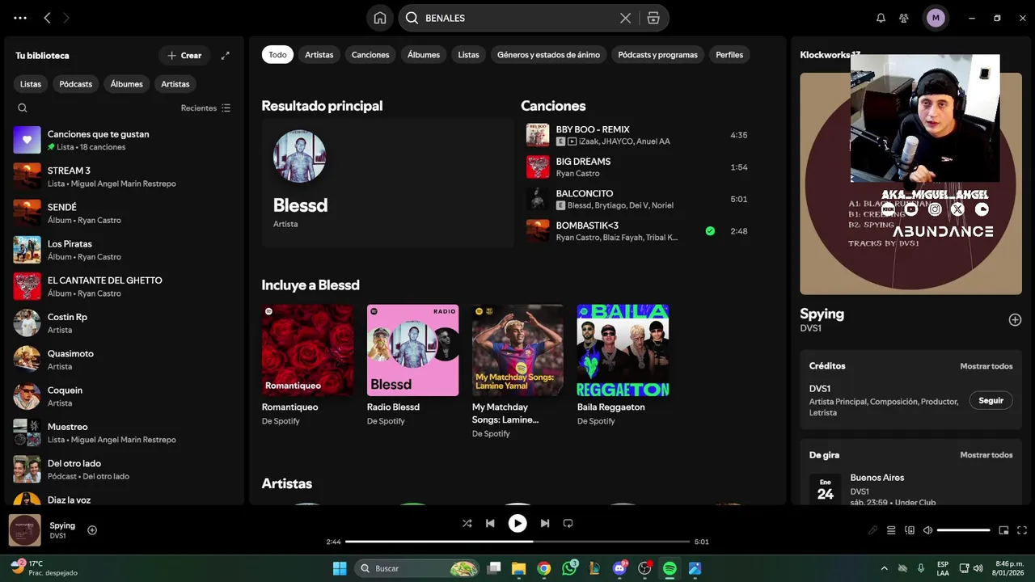Select the Todo search tab
1035x582 pixels.
click(277, 55)
